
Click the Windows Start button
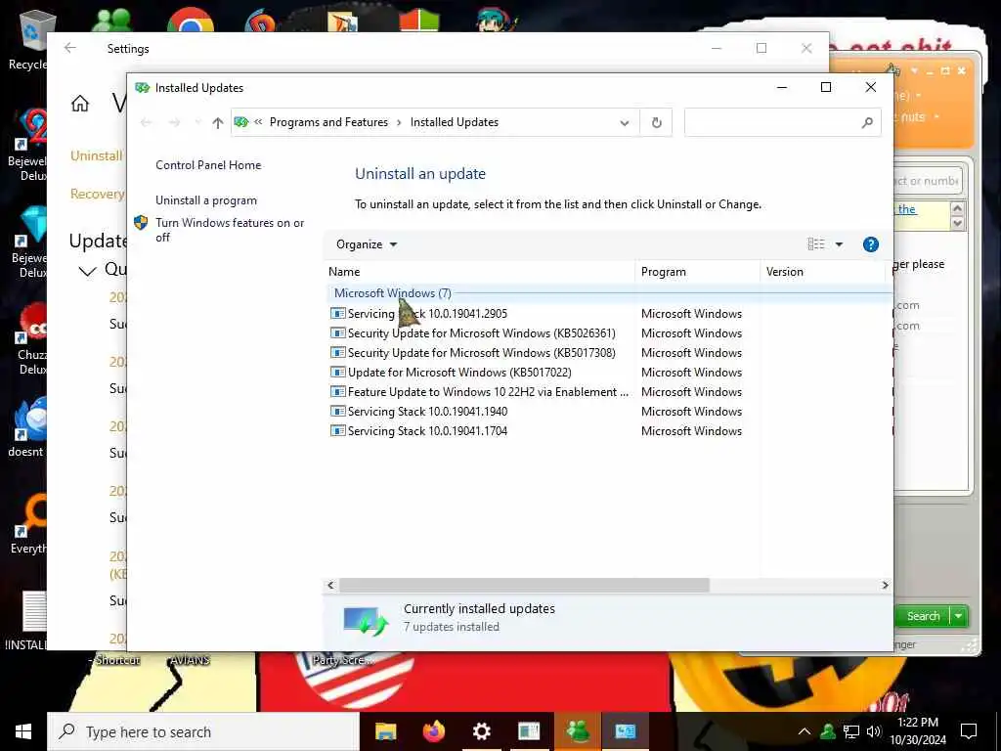coord(23,731)
